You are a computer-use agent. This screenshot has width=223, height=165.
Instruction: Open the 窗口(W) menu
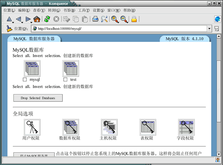click(x=114, y=10)
